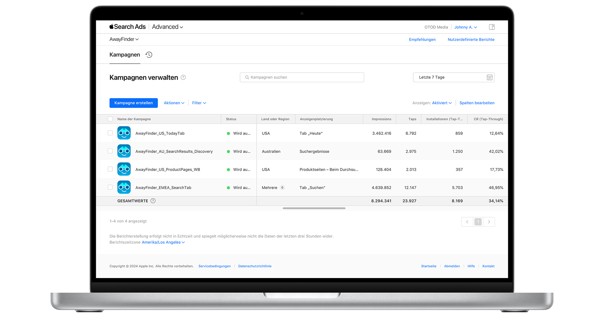Click the Abmelden footer link
Image resolution: width=604 pixels, height=315 pixels.
(452, 266)
